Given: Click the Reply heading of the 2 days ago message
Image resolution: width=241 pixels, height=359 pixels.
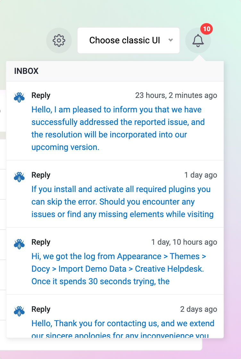Looking at the screenshot, I should coord(41,309).
